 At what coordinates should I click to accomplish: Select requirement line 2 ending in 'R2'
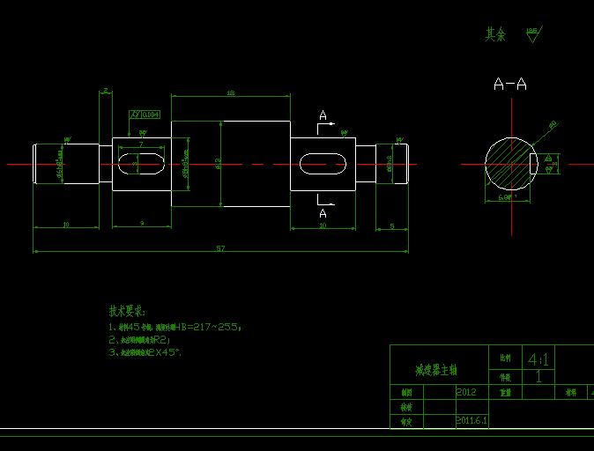(139, 340)
